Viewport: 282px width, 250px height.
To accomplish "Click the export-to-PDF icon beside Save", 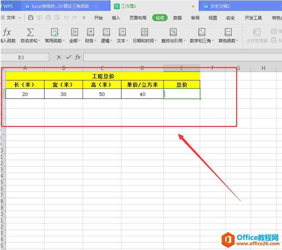I will click(x=40, y=18).
